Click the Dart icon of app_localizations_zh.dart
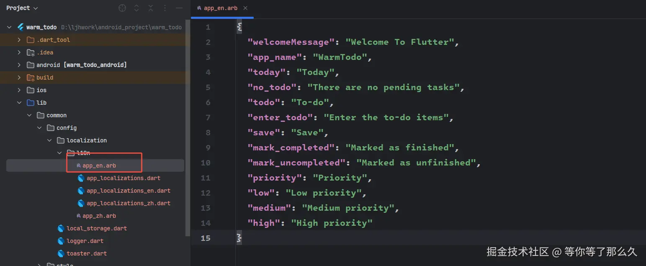 pos(81,203)
